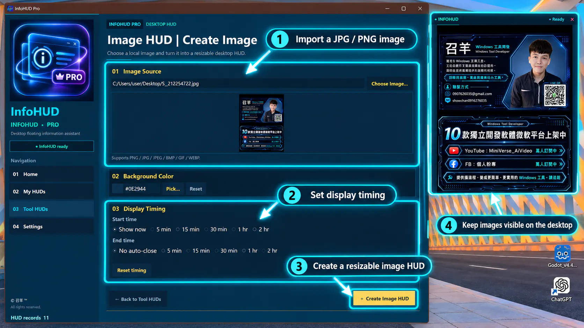
Task: Select 5 min end time option
Action: 171,251
